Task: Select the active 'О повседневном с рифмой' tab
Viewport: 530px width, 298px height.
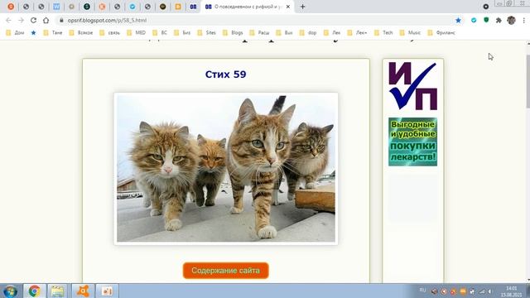Action: [x=248, y=7]
